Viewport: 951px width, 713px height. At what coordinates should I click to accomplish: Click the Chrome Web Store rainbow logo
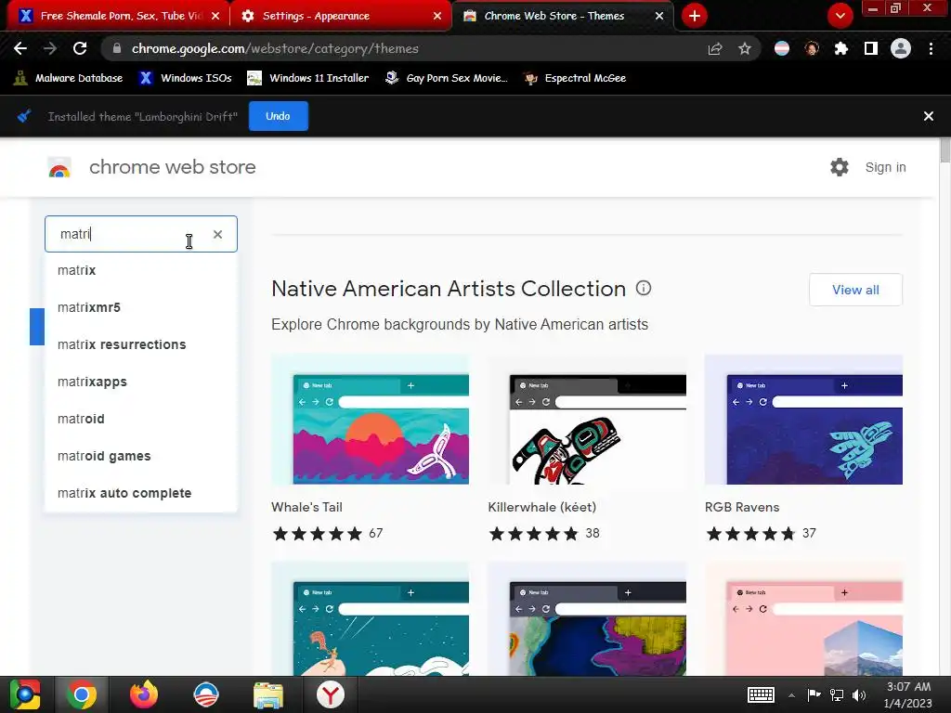(x=59, y=168)
